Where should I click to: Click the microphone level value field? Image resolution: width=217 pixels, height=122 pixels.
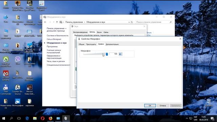(x=113, y=54)
